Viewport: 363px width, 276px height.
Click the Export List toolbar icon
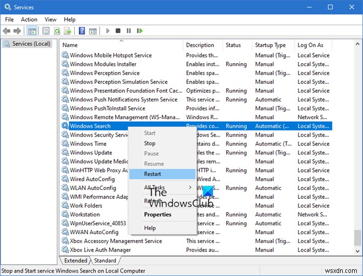pyautogui.click(x=67, y=31)
